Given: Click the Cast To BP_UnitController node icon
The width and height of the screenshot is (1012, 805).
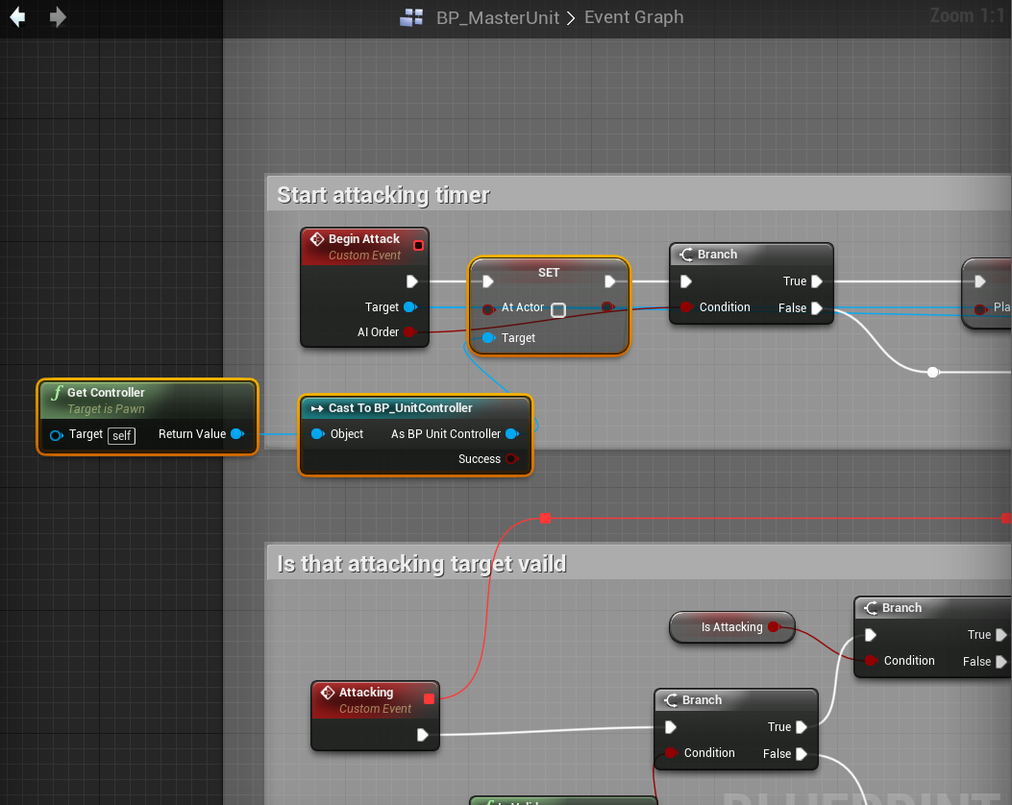Looking at the screenshot, I should (x=316, y=408).
